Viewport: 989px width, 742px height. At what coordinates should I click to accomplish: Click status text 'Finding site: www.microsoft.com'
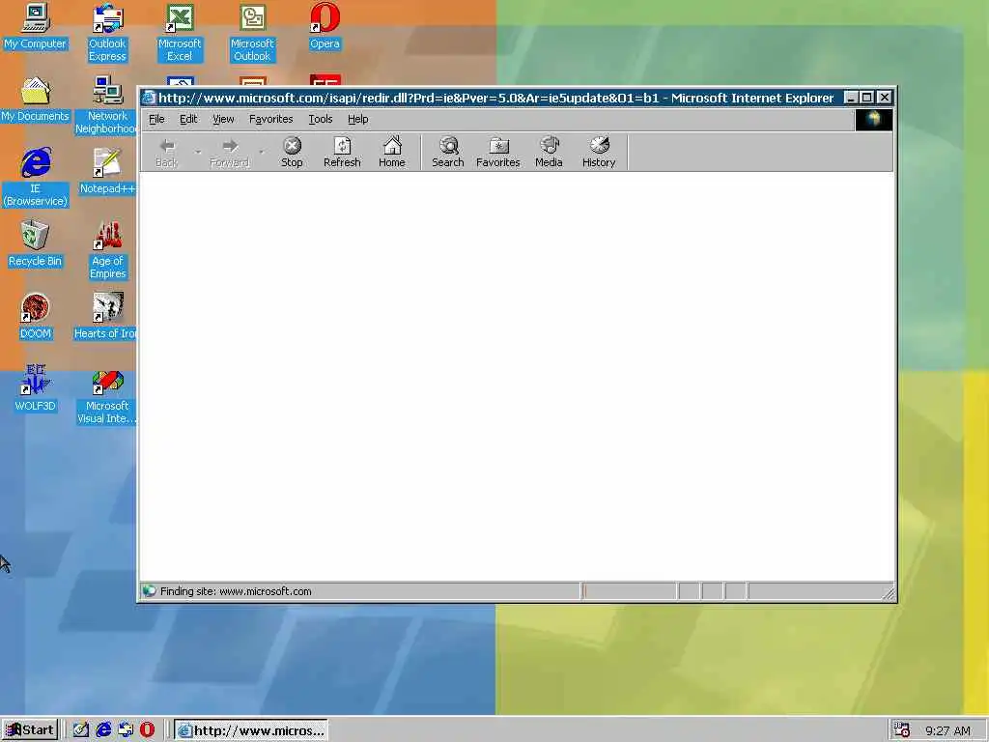[236, 591]
